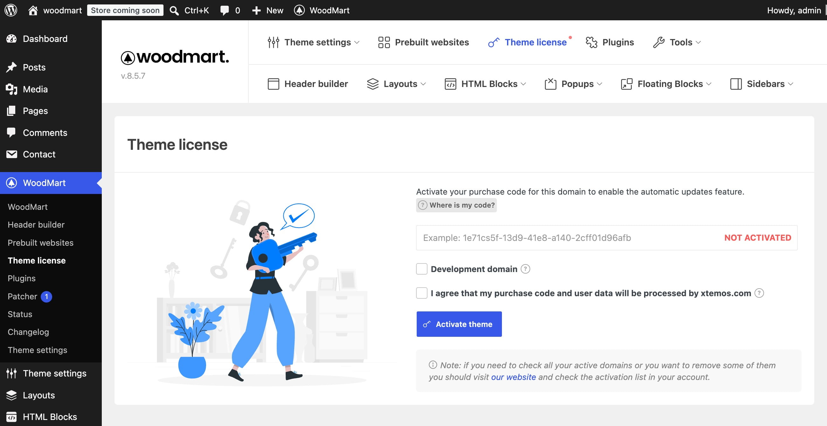
Task: Click the Contact envelope icon
Action: tap(11, 154)
